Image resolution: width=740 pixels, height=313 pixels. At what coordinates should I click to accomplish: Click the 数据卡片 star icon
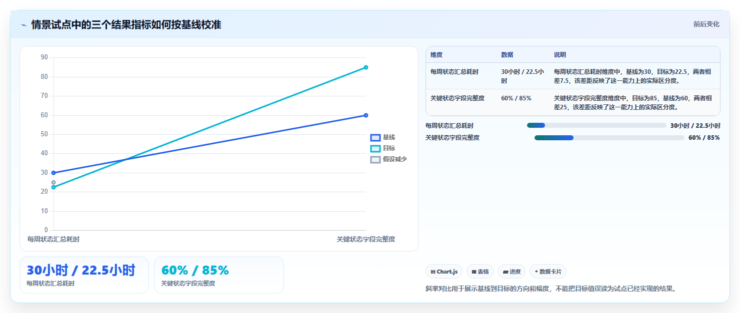(x=536, y=272)
